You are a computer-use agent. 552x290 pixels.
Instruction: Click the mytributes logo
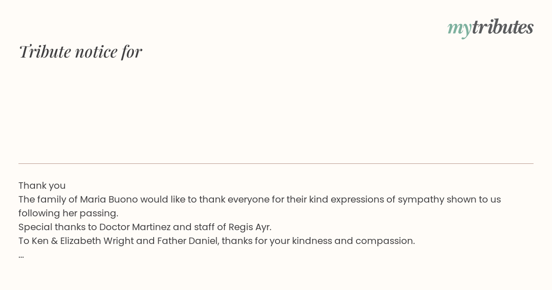pyautogui.click(x=490, y=28)
